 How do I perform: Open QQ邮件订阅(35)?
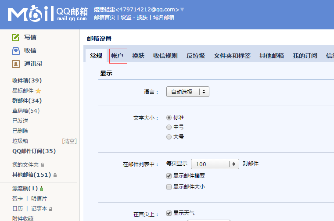click(x=34, y=151)
